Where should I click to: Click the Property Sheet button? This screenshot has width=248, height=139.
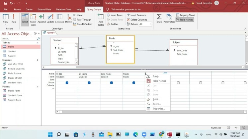pyautogui.click(x=185, y=15)
